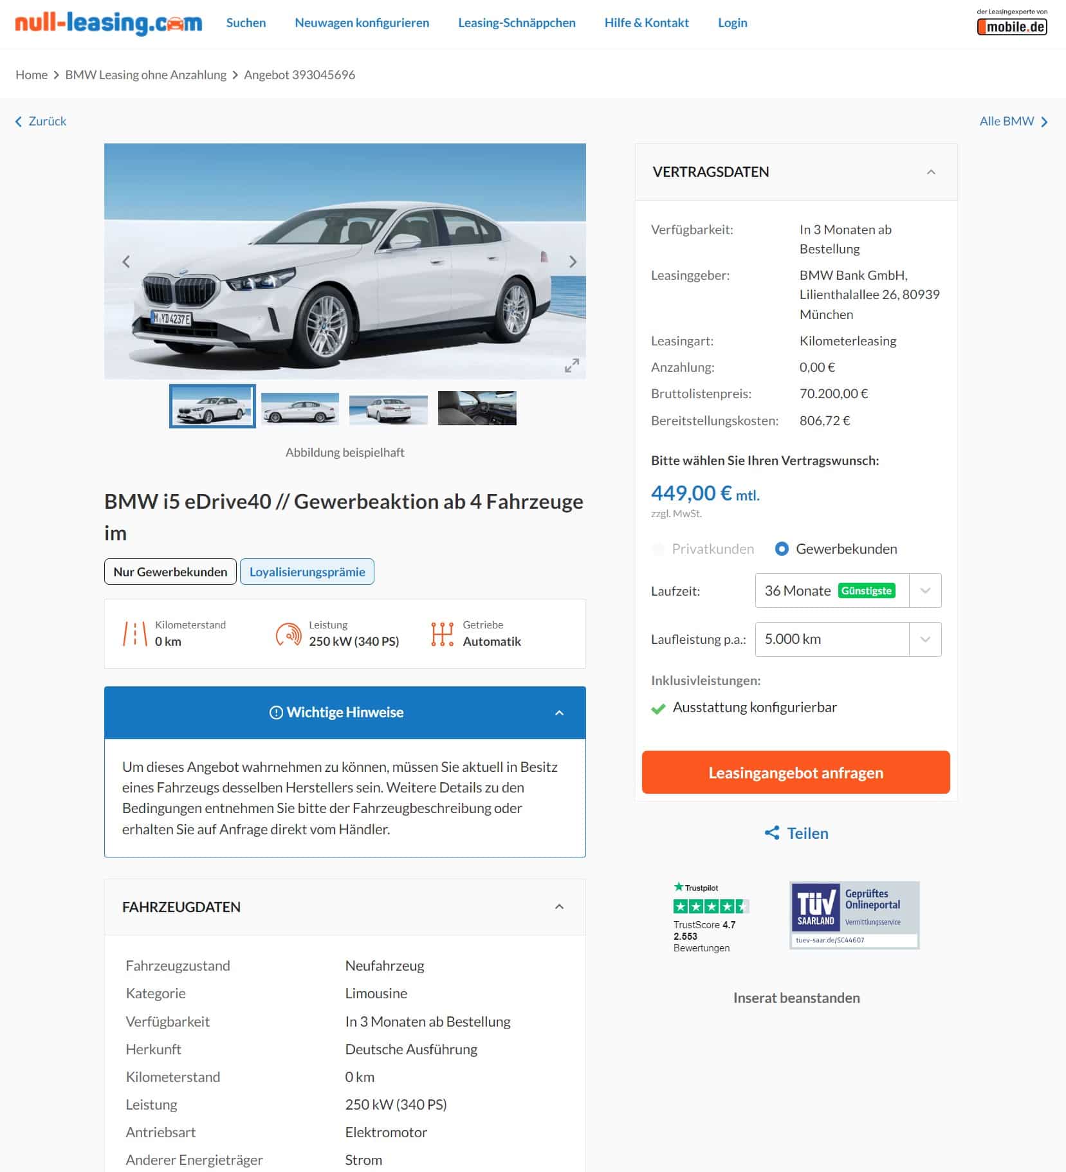Open the Laufleistung p.a. dropdown
Screen dimensions: 1066x1172
pos(848,639)
